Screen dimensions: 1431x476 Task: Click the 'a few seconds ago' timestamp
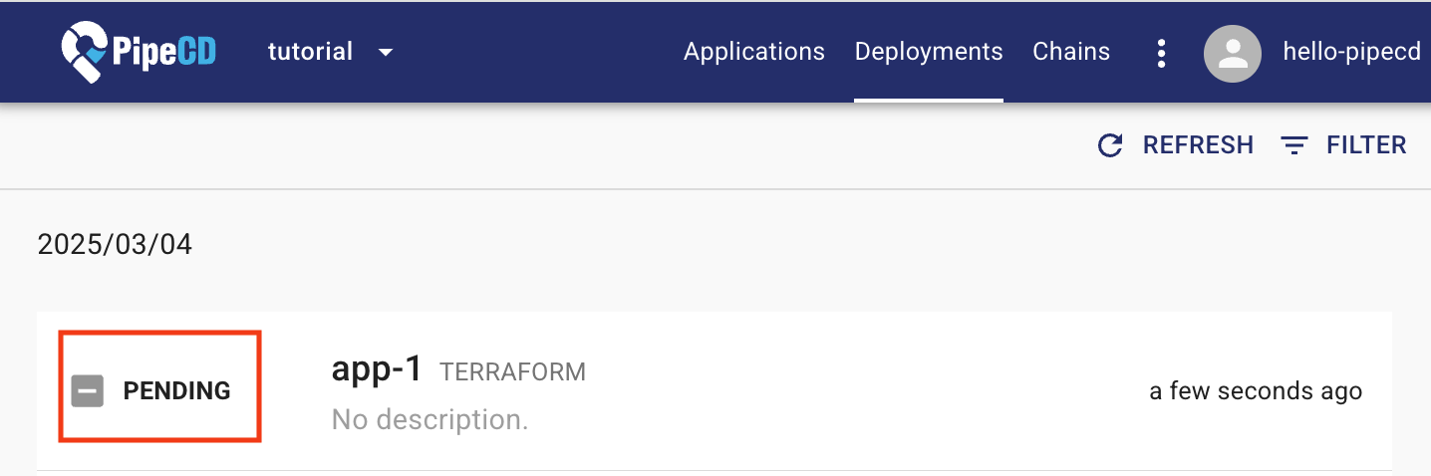click(x=1255, y=391)
